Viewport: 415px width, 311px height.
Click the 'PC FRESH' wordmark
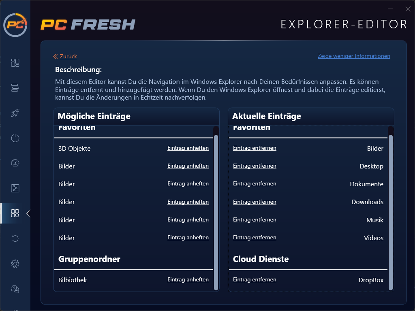click(x=88, y=25)
